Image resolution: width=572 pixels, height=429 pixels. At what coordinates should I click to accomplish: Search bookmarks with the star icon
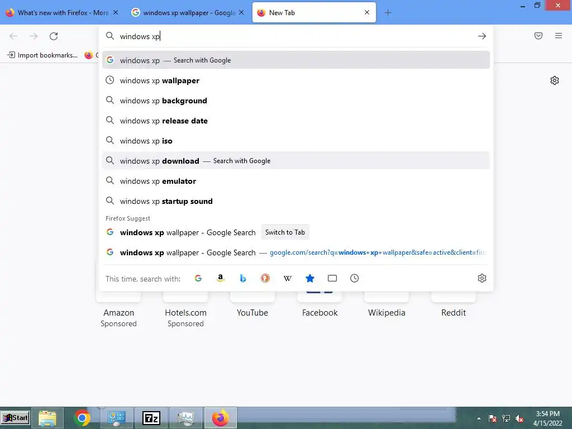(x=309, y=278)
